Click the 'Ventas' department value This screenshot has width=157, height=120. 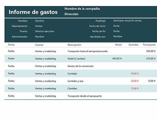pyautogui.click(x=39, y=26)
